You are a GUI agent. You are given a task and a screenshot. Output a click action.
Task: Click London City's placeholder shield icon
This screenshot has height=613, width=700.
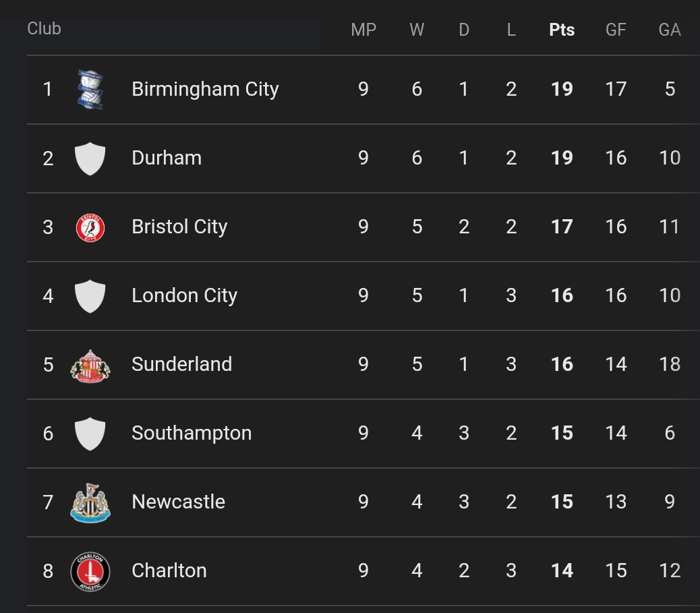90,296
